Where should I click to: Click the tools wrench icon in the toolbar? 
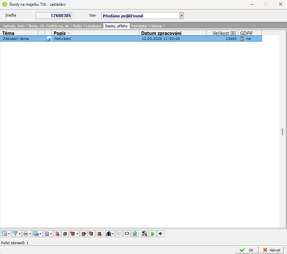[145, 234]
